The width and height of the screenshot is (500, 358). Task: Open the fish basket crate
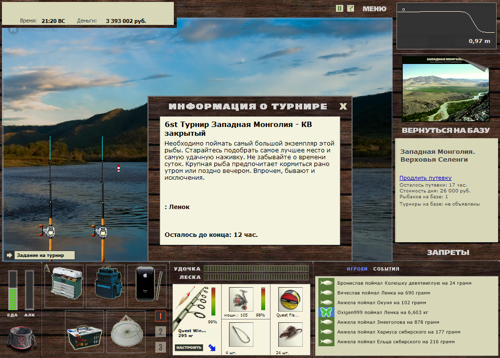[84, 337]
